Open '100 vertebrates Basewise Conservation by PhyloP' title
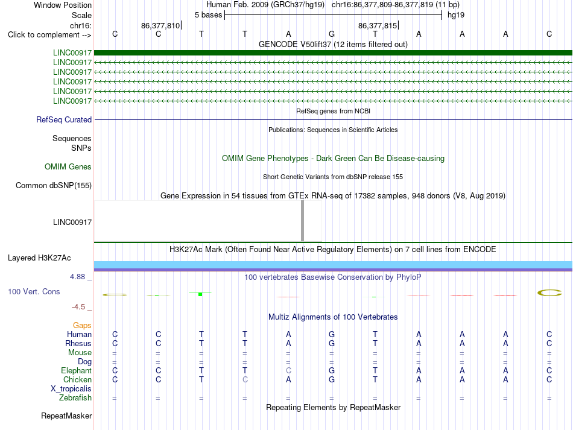The height and width of the screenshot is (430, 573). [x=333, y=277]
